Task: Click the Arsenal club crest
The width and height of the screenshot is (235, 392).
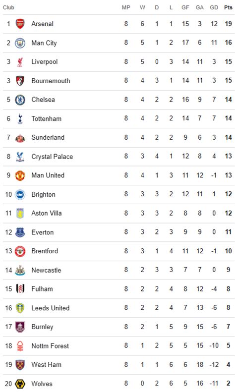Action: (x=20, y=24)
